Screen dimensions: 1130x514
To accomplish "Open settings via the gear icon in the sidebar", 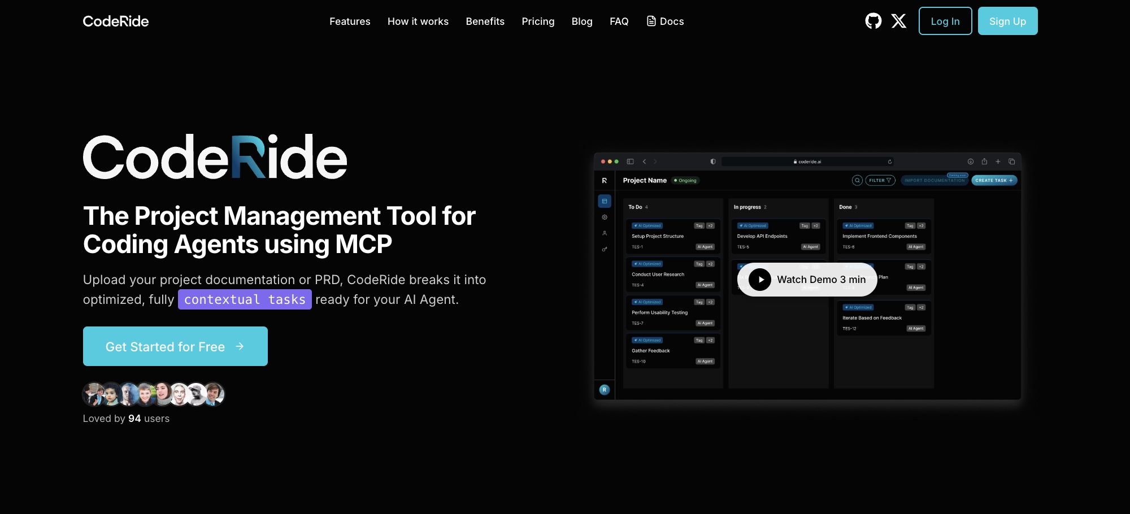I will pyautogui.click(x=605, y=217).
